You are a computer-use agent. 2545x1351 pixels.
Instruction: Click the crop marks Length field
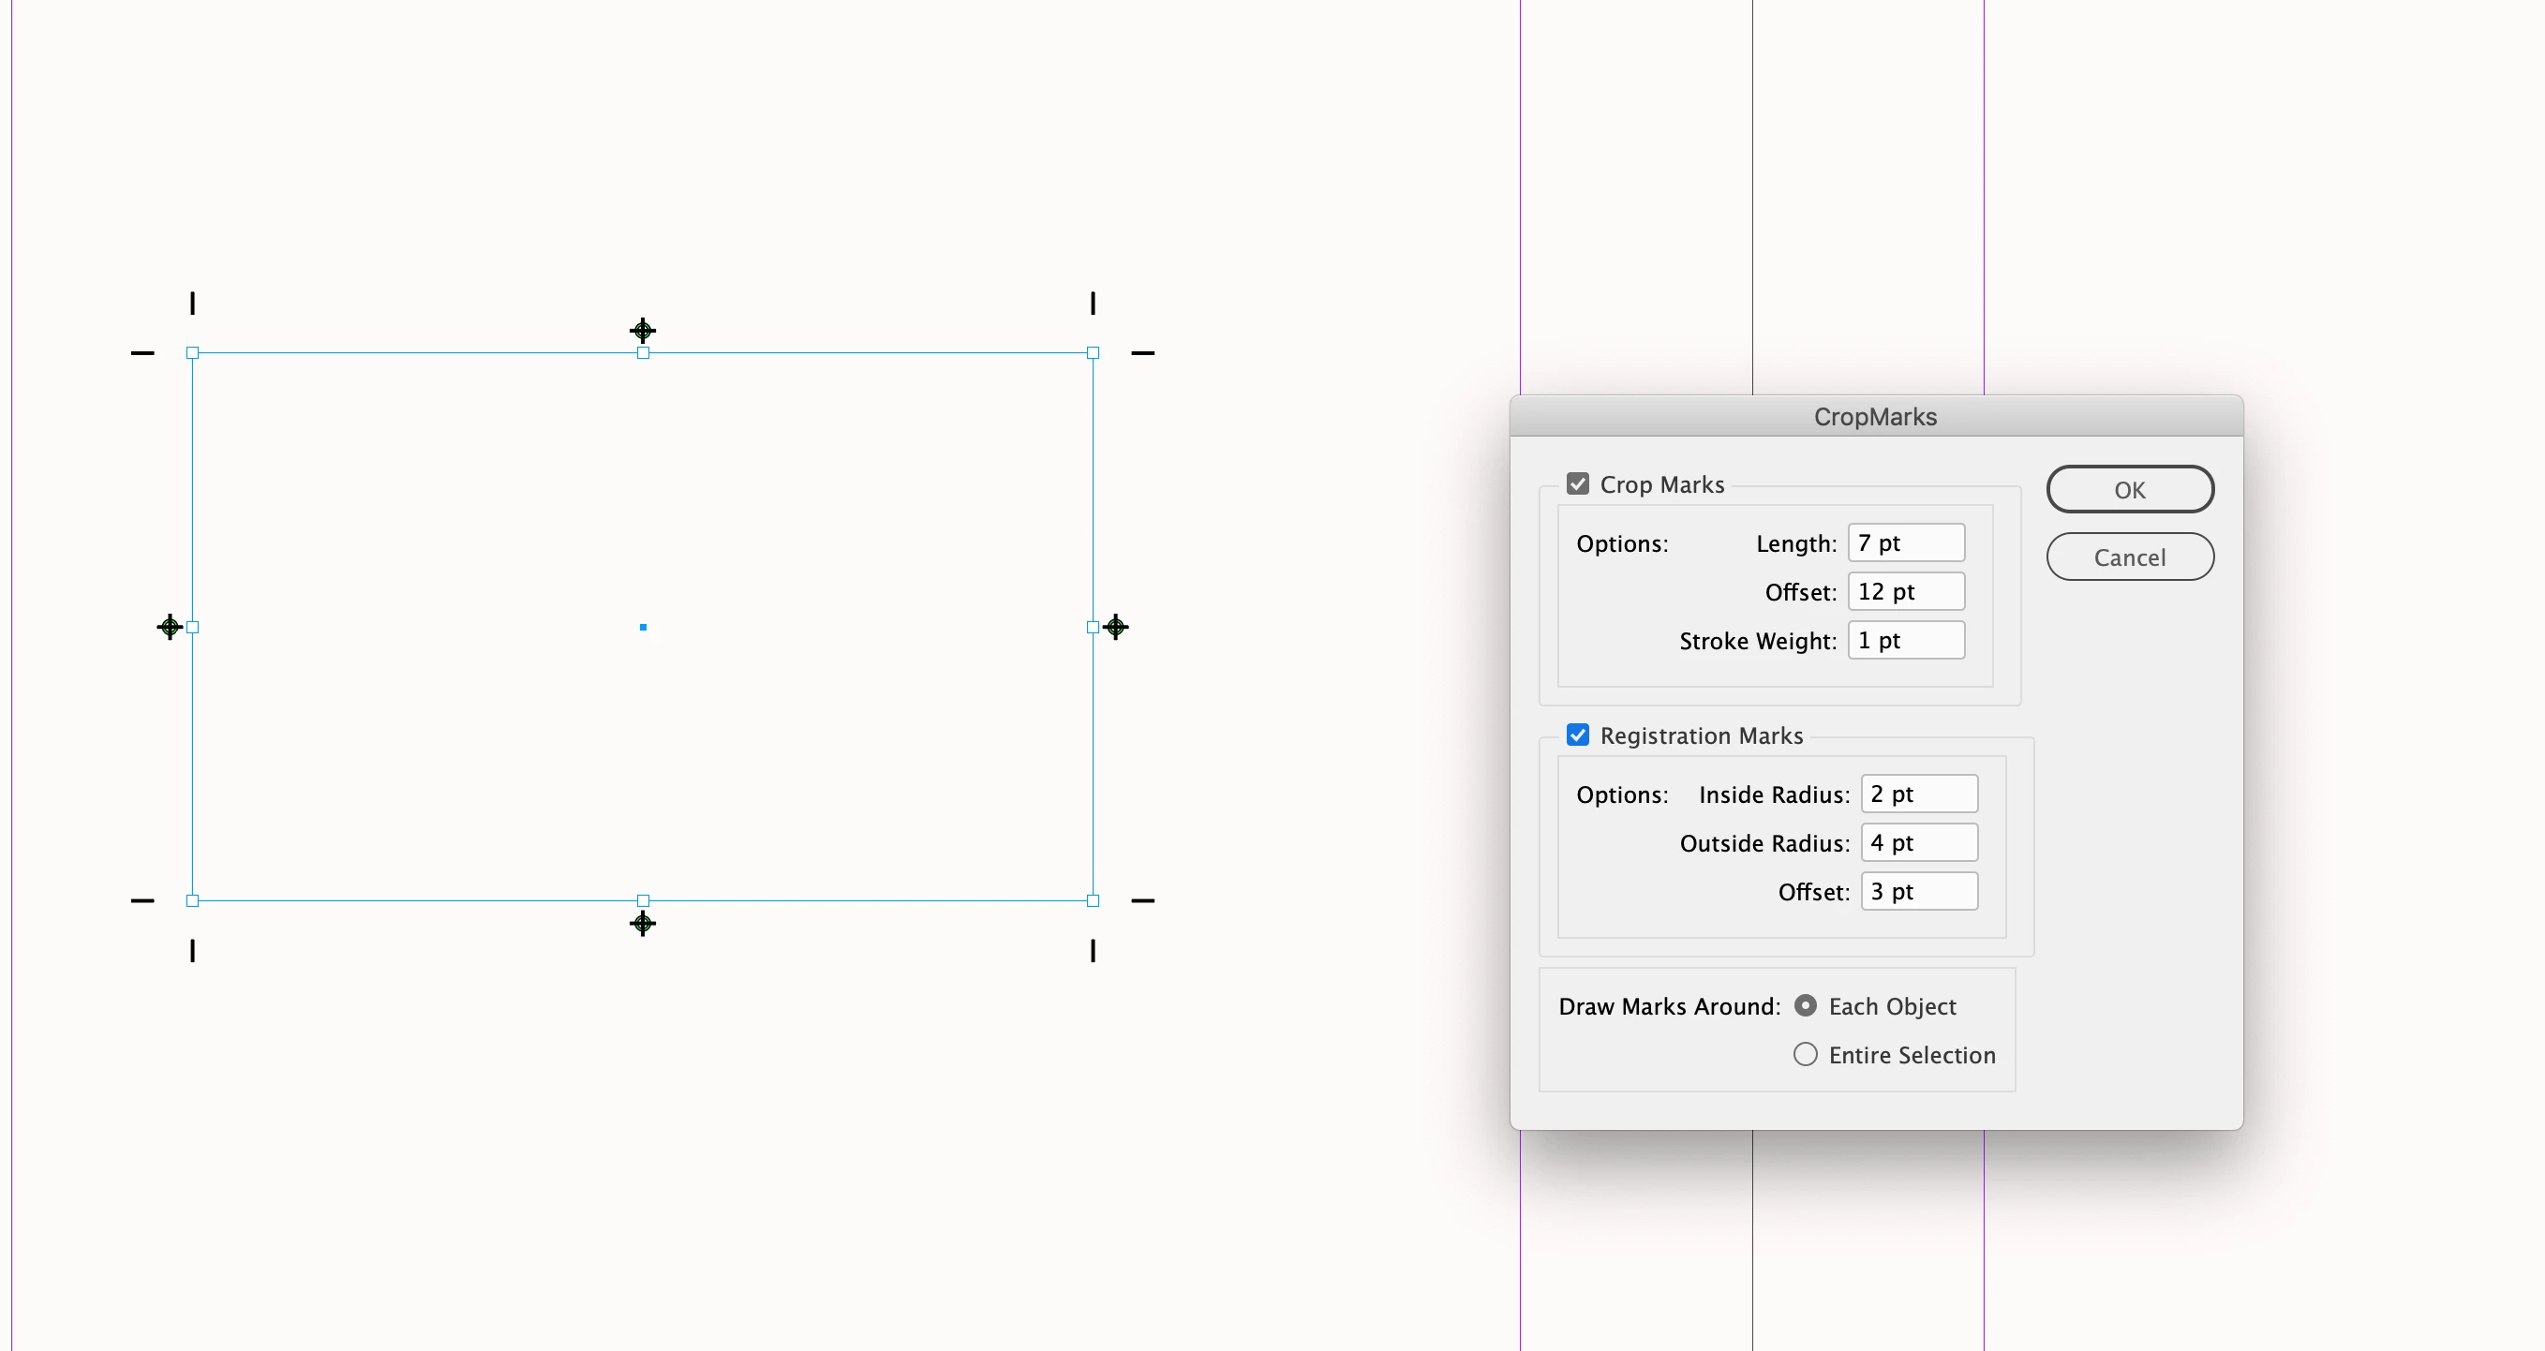pyautogui.click(x=1906, y=543)
